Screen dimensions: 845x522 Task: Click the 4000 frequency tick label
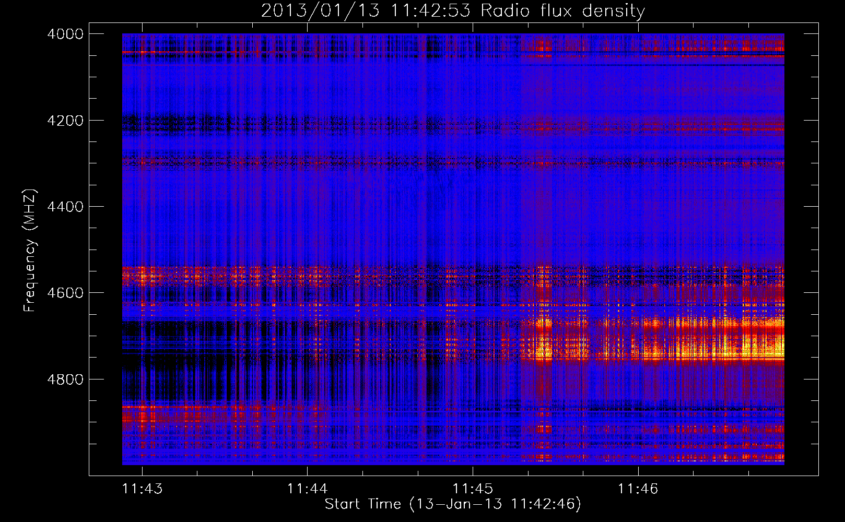point(65,34)
